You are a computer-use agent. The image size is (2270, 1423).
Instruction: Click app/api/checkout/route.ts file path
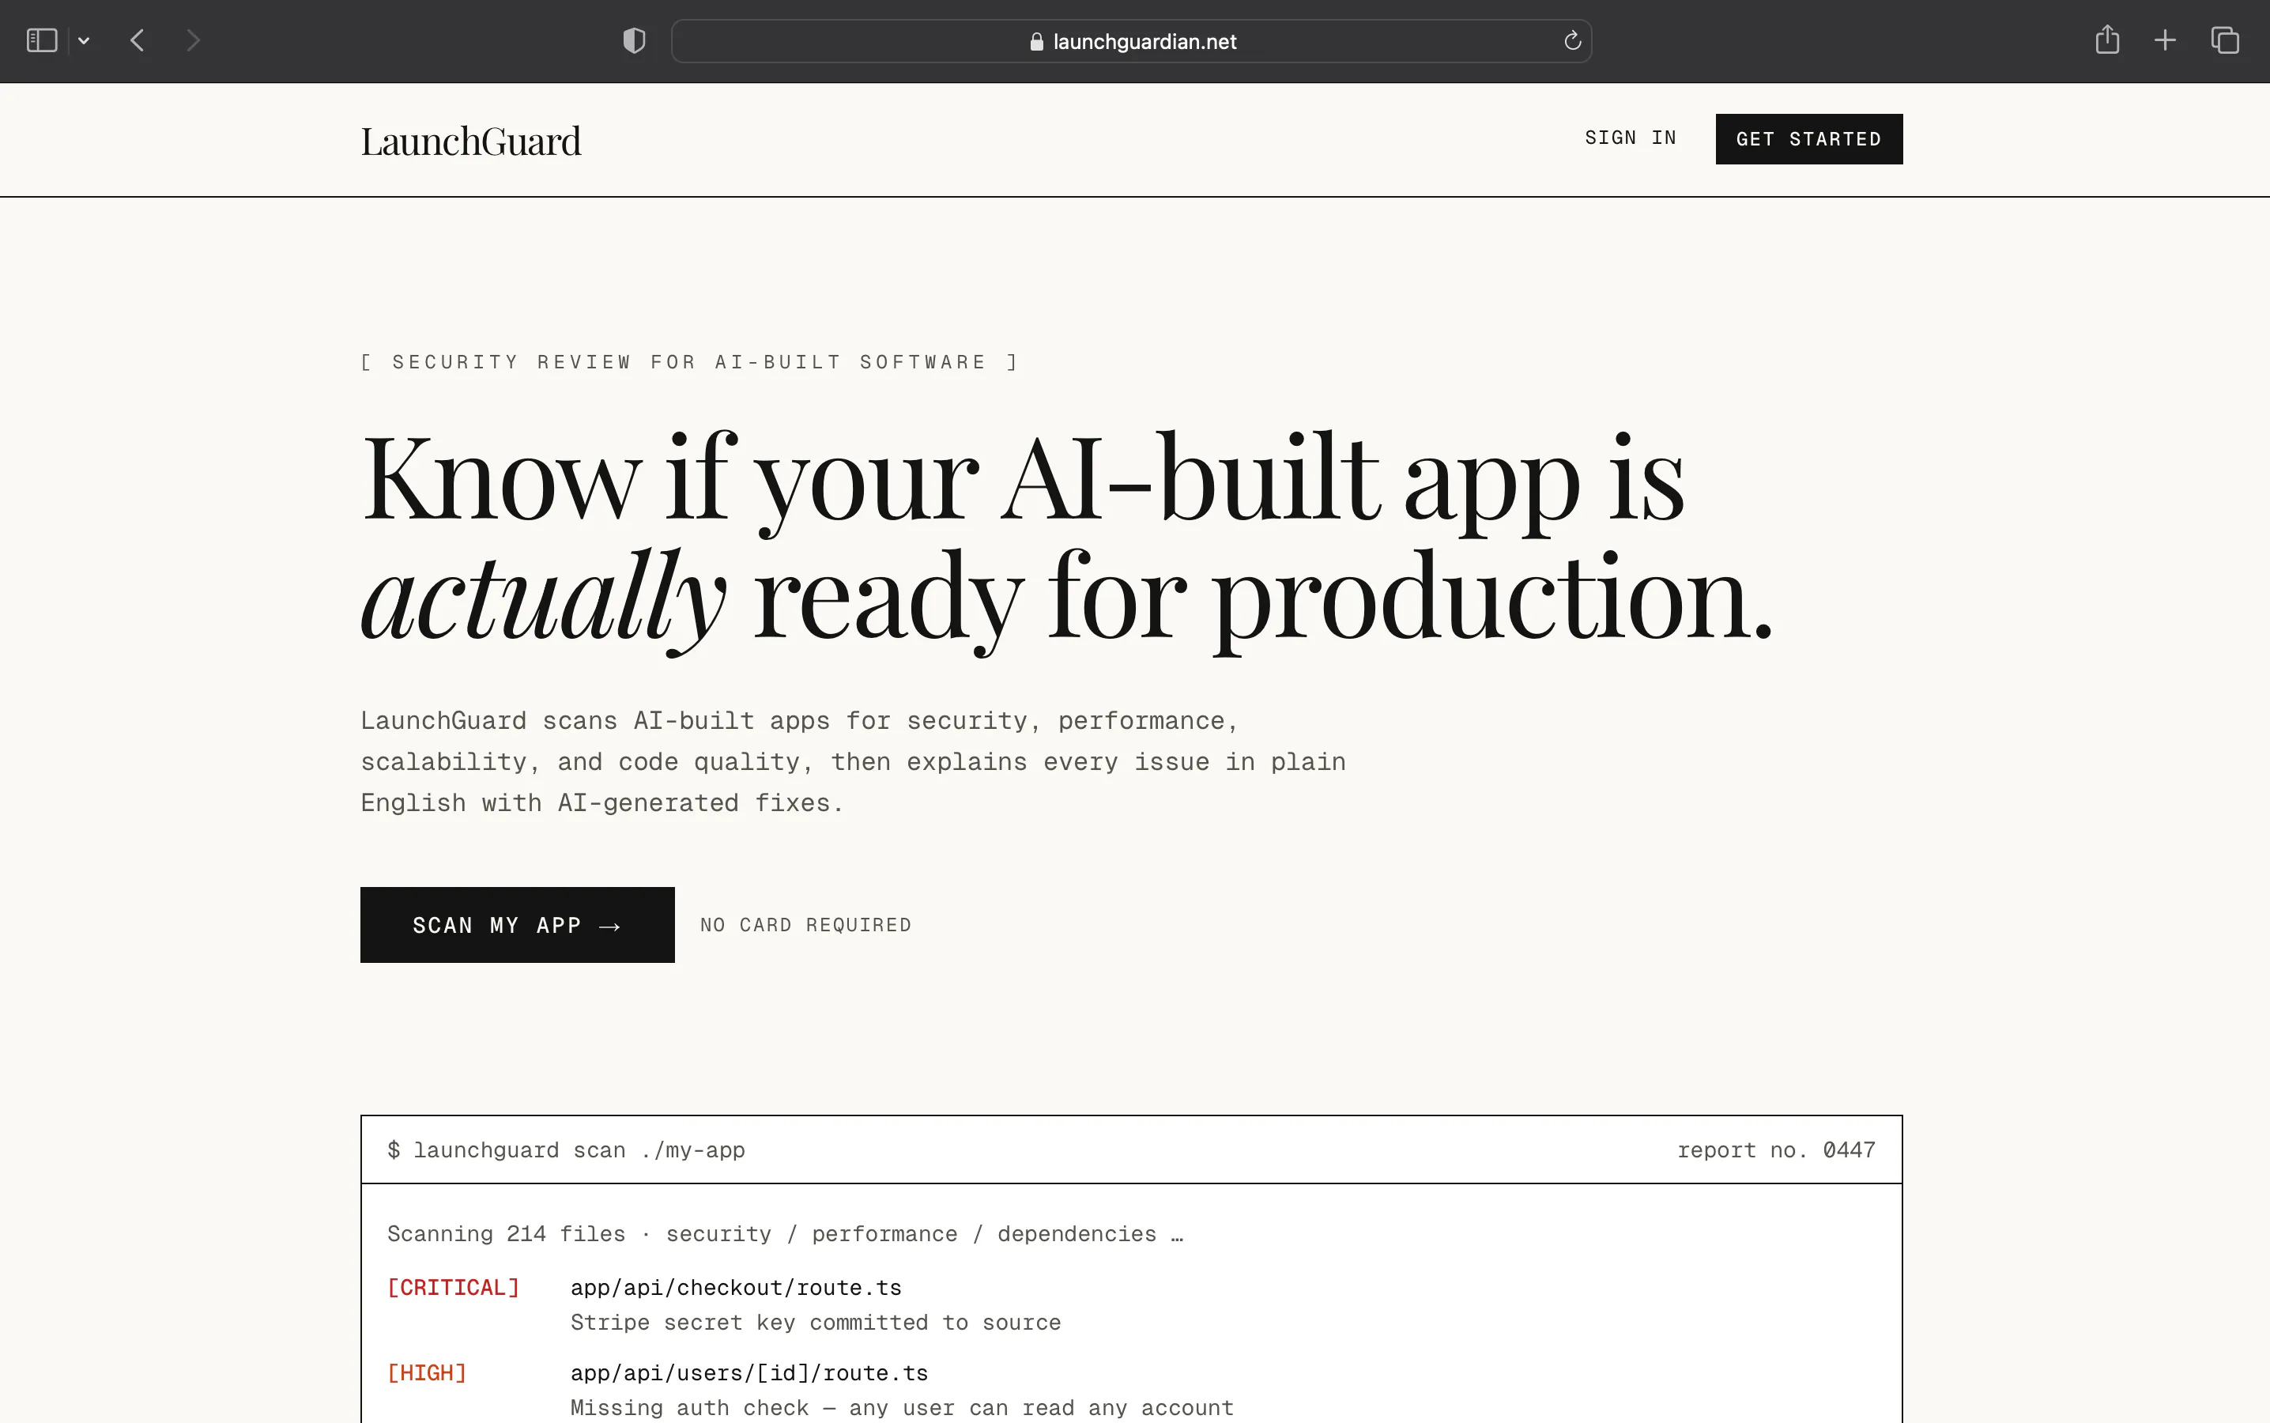pos(736,1288)
